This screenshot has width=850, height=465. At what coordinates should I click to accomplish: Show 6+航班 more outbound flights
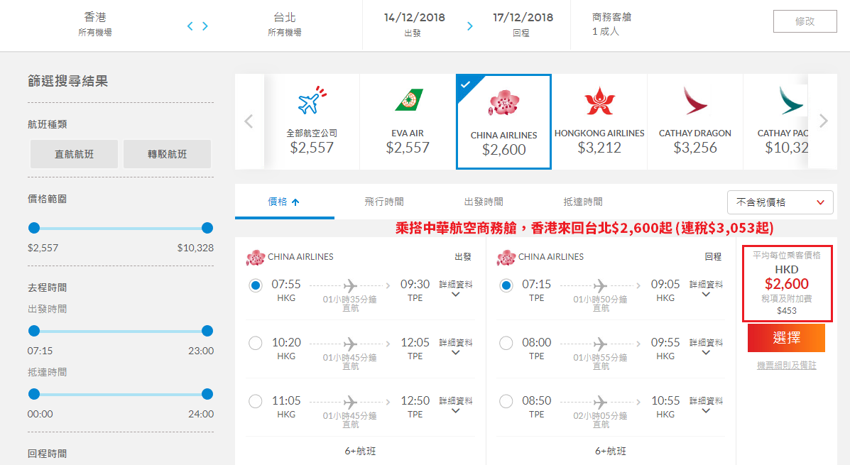(360, 451)
